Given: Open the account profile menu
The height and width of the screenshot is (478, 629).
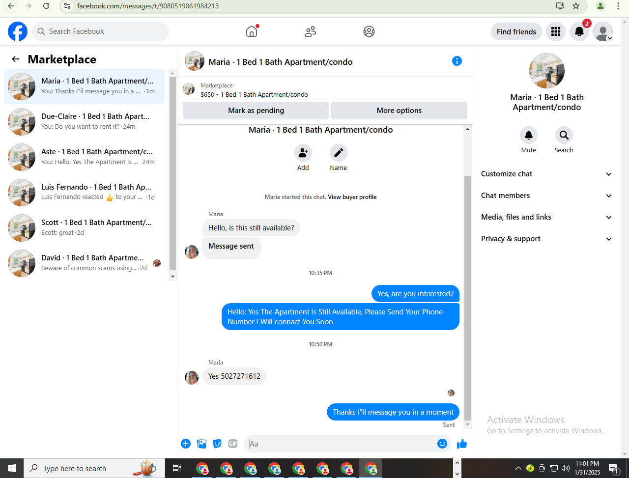Looking at the screenshot, I should coord(603,31).
